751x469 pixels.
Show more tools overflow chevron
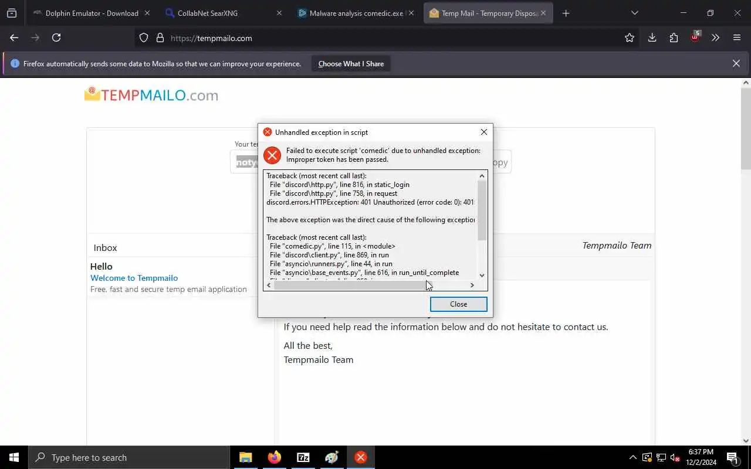tap(715, 38)
